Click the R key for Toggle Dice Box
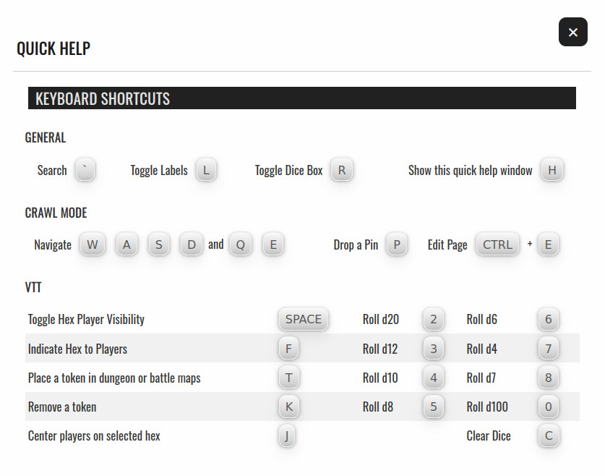This screenshot has width=605, height=476. click(x=341, y=171)
